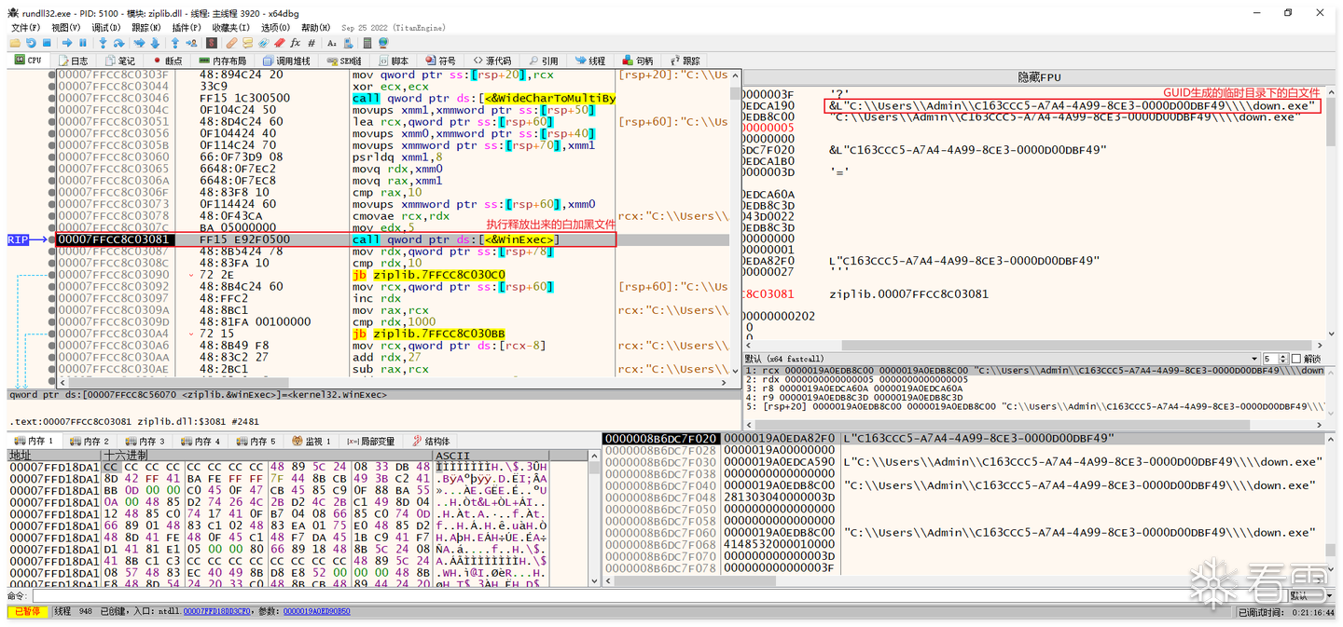
Task: Click the argument count spinner arrows
Action: [1283, 359]
